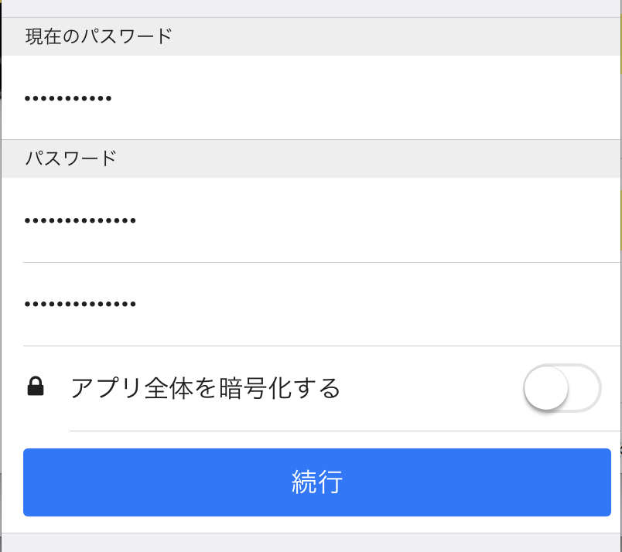
Task: Click the padlock icon beside the encryption option
Action: (36, 387)
